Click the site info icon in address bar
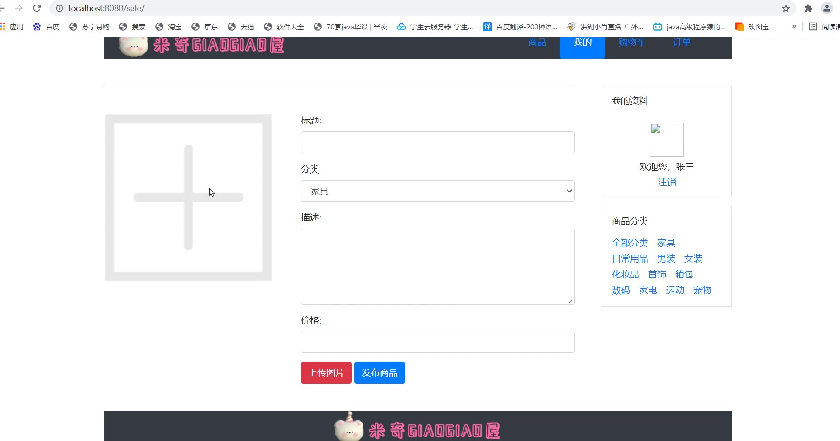The image size is (840, 441). [x=59, y=8]
